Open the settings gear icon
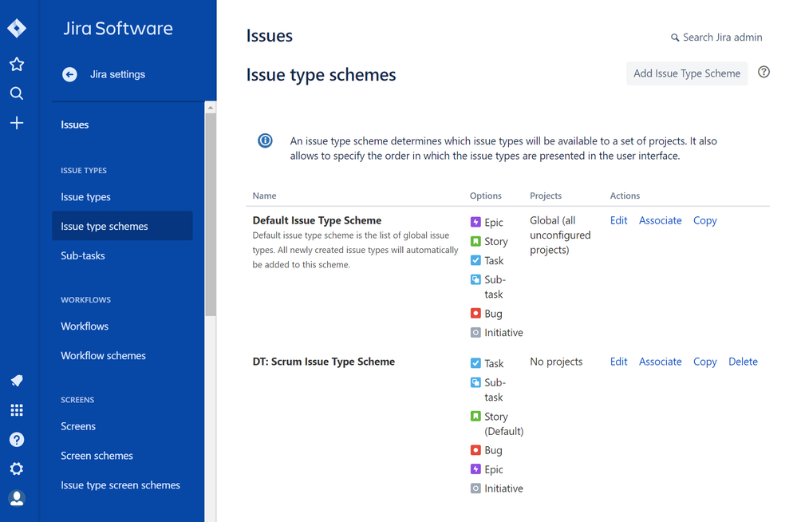Image resolution: width=797 pixels, height=522 pixels. click(x=17, y=469)
